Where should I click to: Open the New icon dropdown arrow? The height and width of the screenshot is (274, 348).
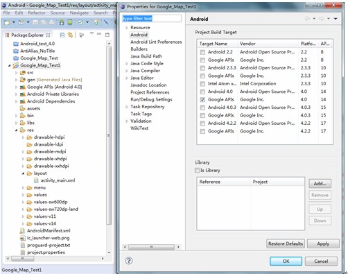(14, 22)
